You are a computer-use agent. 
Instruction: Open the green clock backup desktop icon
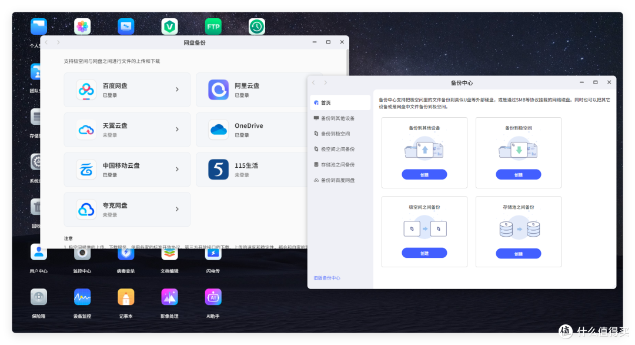coord(257,26)
